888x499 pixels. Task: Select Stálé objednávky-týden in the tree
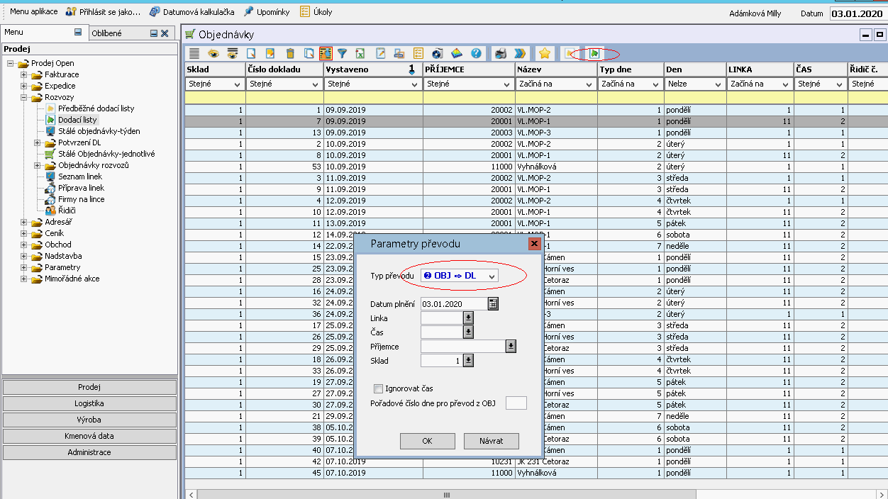99,131
